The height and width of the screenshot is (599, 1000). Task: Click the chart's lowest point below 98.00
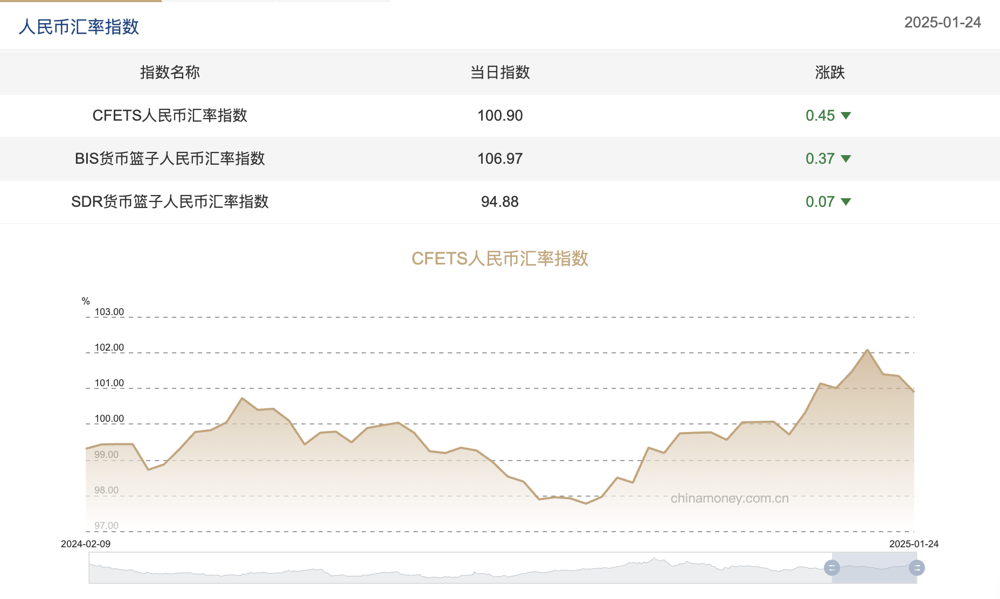pos(586,503)
